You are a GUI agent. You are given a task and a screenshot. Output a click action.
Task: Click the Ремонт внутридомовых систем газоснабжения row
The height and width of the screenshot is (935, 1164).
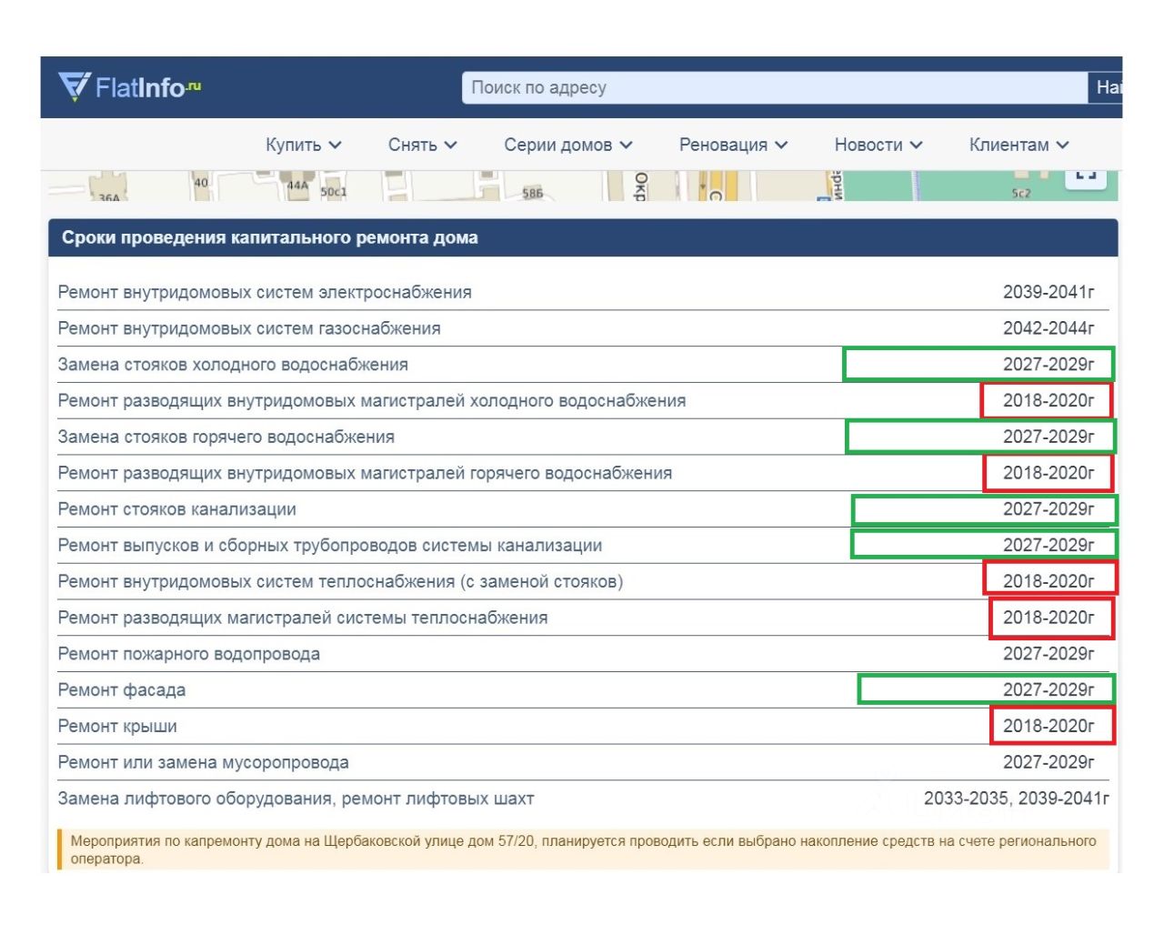pyautogui.click(x=583, y=328)
